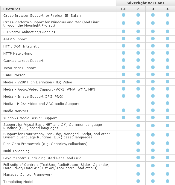The height and width of the screenshot is (185, 175).
Task: Click the version 3 dot for Canvas Layout Support
Action: [x=153, y=60]
